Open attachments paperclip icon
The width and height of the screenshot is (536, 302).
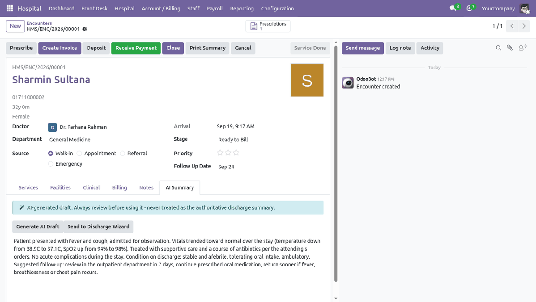[x=510, y=48]
